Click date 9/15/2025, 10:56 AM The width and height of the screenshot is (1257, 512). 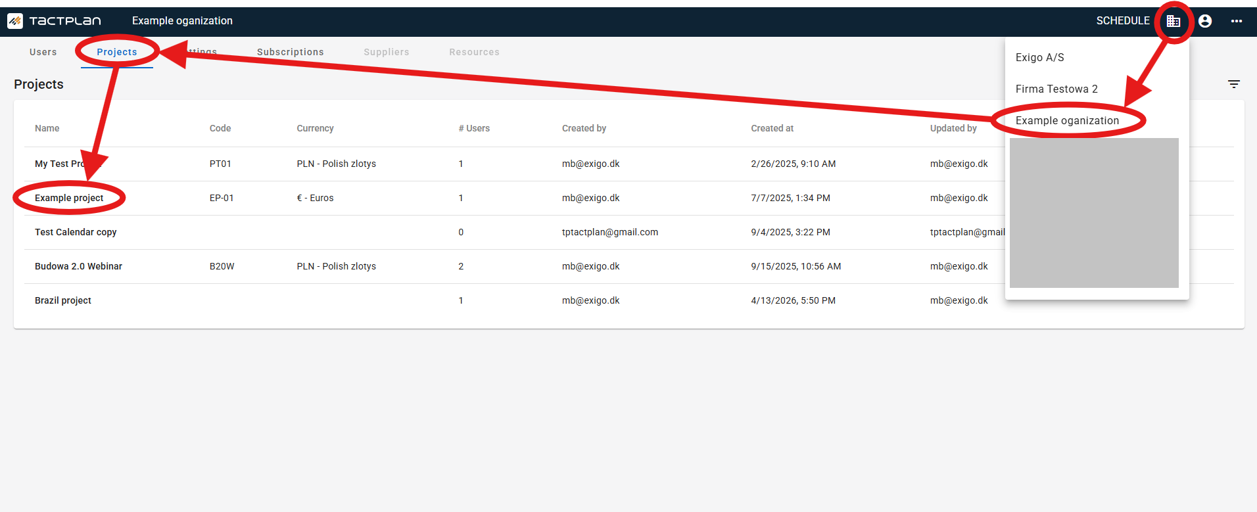tap(796, 266)
